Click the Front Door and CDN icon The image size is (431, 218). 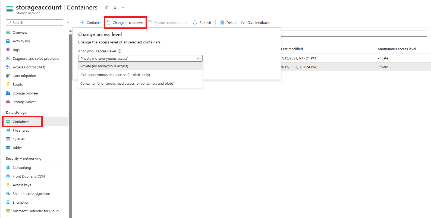click(x=8, y=176)
